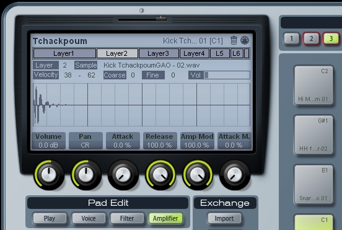Screen dimensions: 342x230
Task: Click the layer Vol slider bar
Action: [x=227, y=75]
